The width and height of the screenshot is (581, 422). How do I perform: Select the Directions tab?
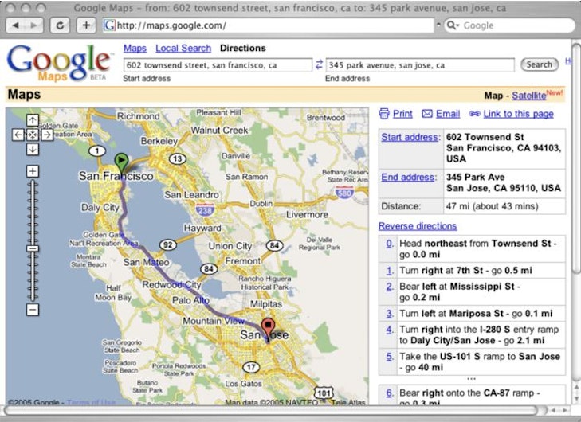pyautogui.click(x=243, y=48)
